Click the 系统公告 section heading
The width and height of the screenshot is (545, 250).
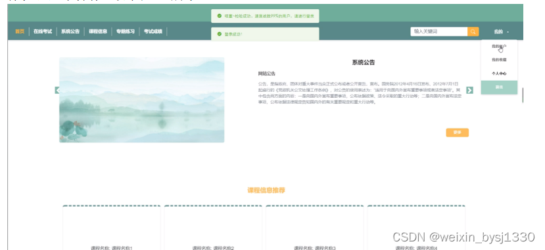point(364,63)
